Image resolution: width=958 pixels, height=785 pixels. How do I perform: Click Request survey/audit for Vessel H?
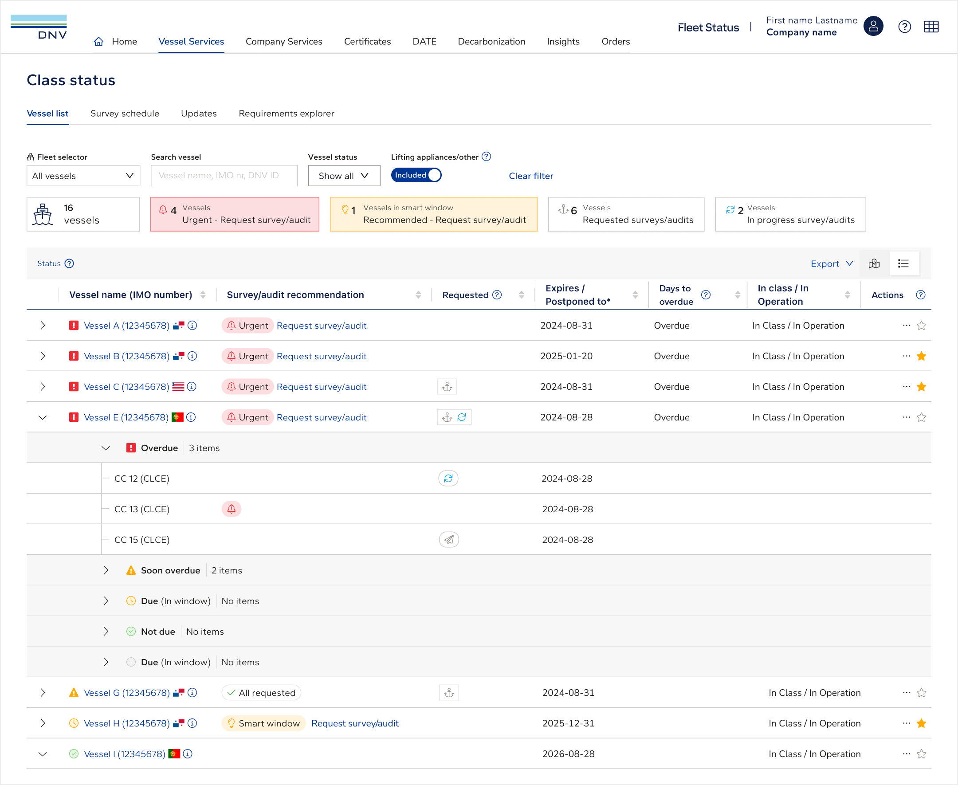pyautogui.click(x=355, y=723)
